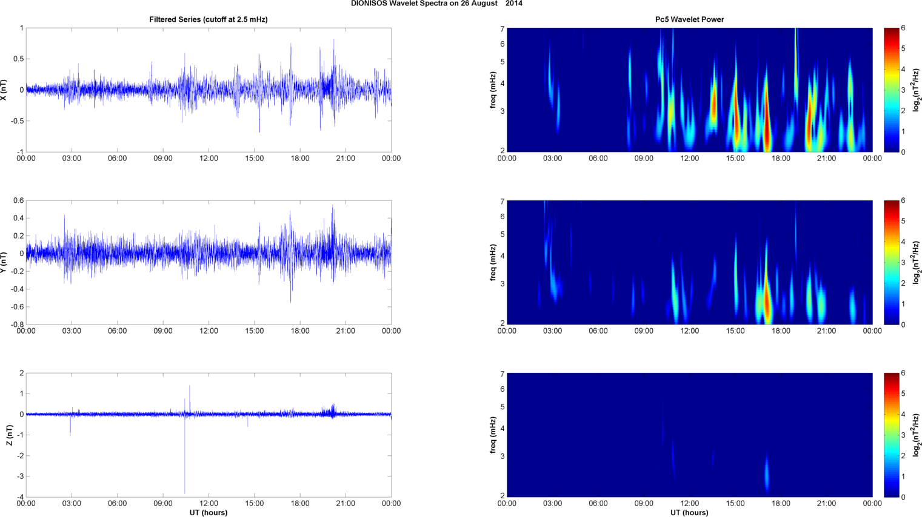Click the freq (mHz) label of the Z spectrum

pyautogui.click(x=493, y=435)
